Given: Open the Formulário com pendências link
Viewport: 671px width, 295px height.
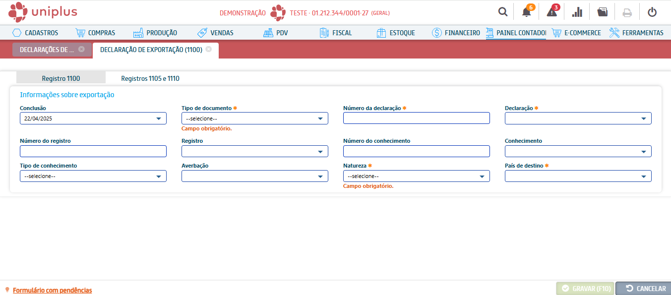Looking at the screenshot, I should [x=52, y=291].
